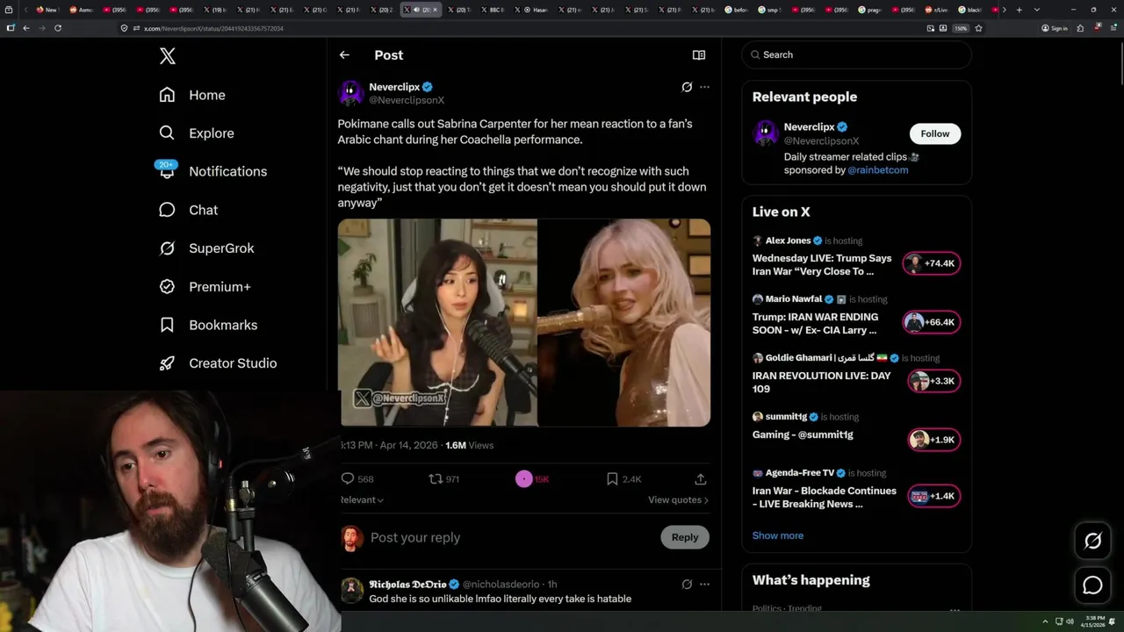
Task: Open View quotes link
Action: pyautogui.click(x=678, y=499)
